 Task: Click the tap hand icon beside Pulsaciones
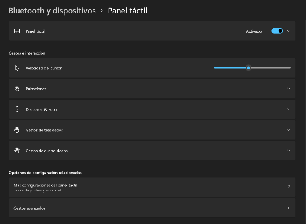[x=17, y=89]
